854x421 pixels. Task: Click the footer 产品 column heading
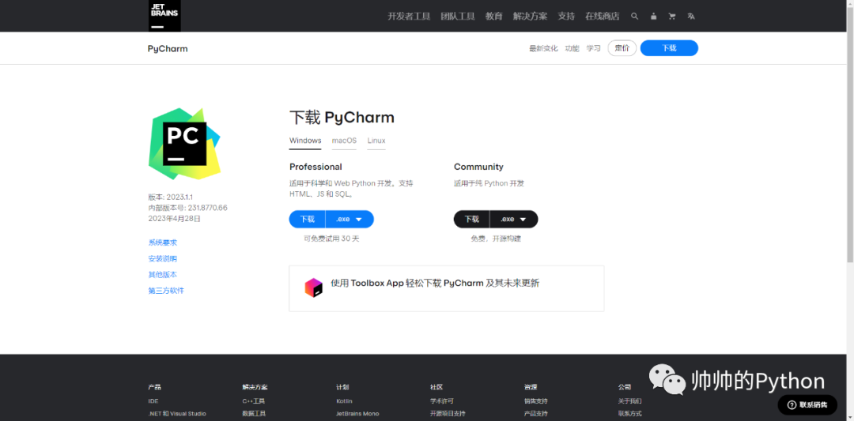click(155, 387)
